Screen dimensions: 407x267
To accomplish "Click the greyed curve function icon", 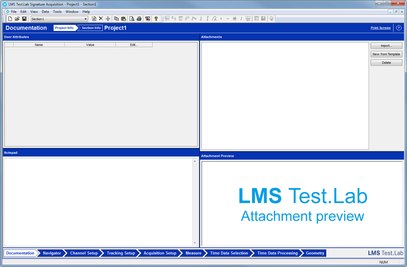I will click(194, 19).
